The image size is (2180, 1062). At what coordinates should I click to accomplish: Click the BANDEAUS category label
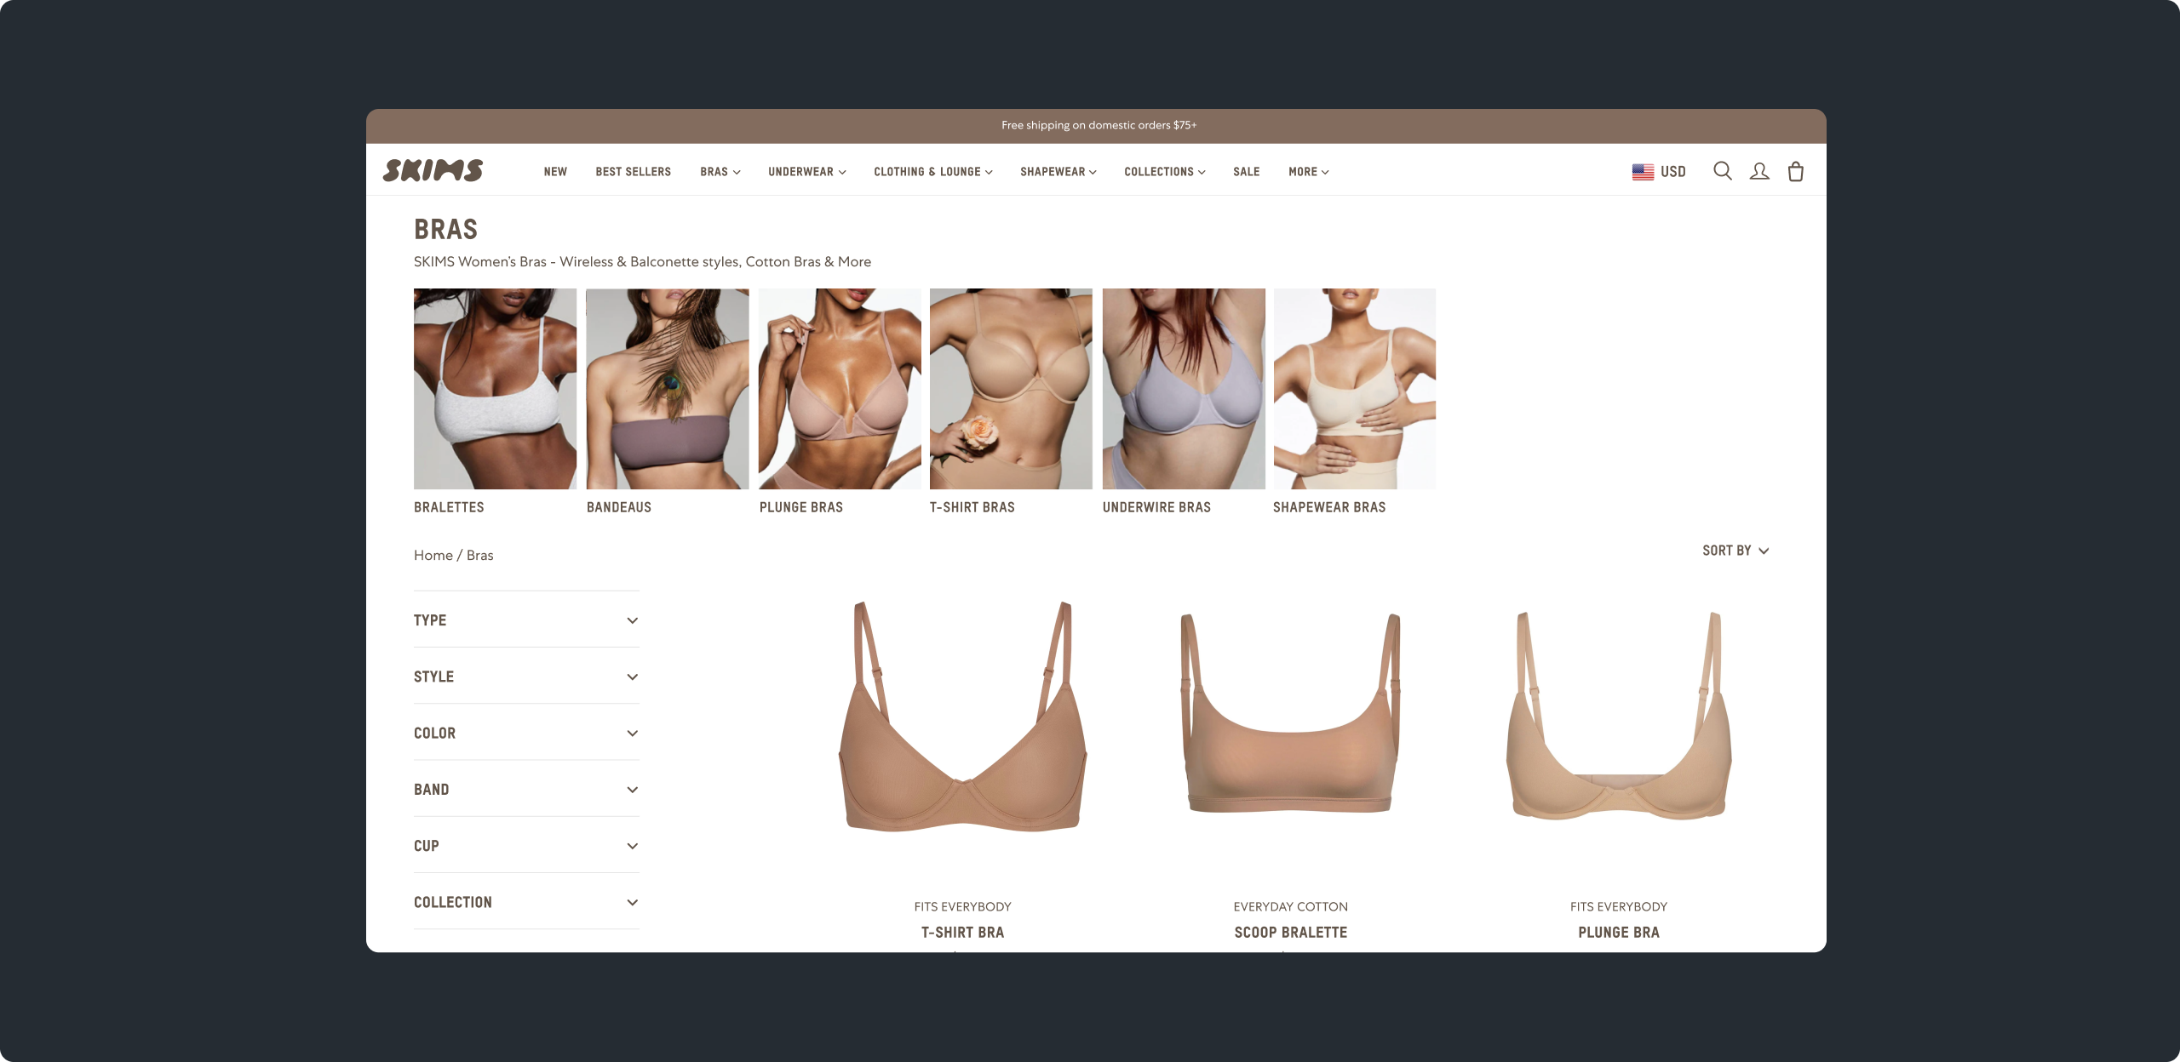click(x=619, y=507)
